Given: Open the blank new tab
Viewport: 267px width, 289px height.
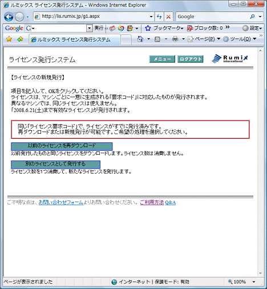Looking at the screenshot, I should (126, 40).
